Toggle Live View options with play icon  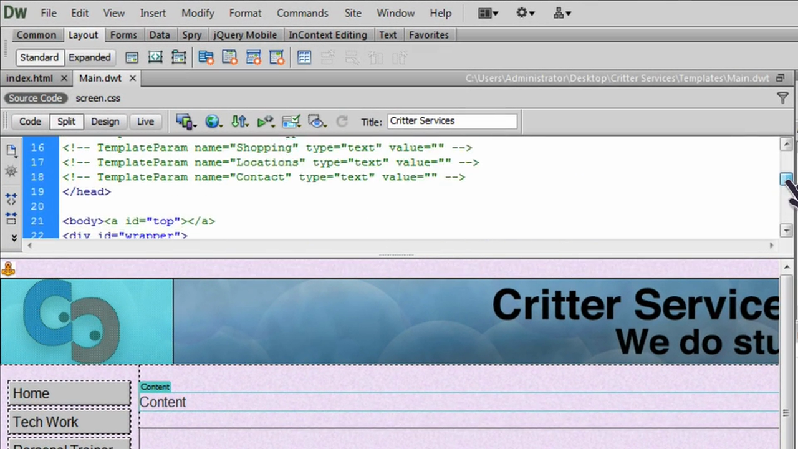point(265,121)
